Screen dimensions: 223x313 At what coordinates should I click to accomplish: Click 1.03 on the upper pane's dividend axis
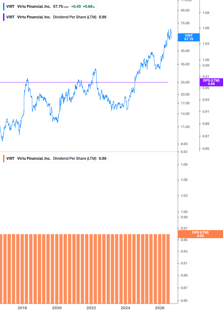tap(206, 44)
